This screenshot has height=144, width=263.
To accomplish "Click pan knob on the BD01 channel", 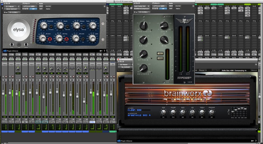I will point(105,69).
